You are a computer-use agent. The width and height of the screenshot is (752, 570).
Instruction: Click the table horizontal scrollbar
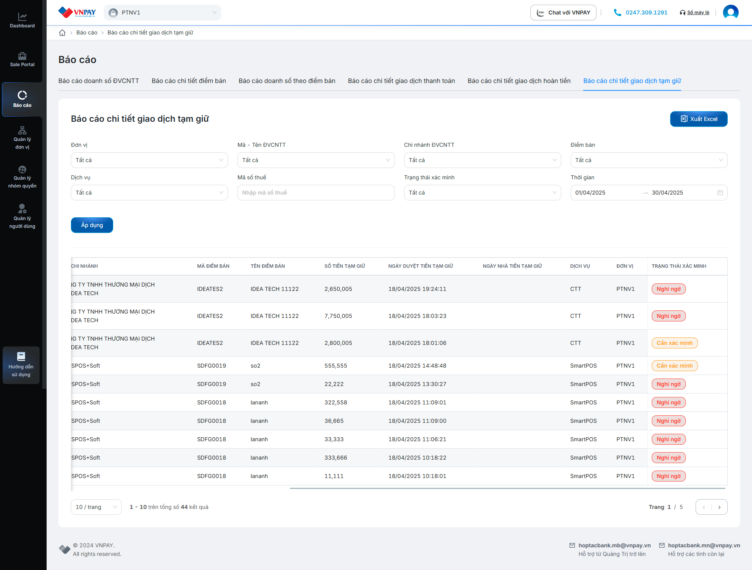(507, 488)
